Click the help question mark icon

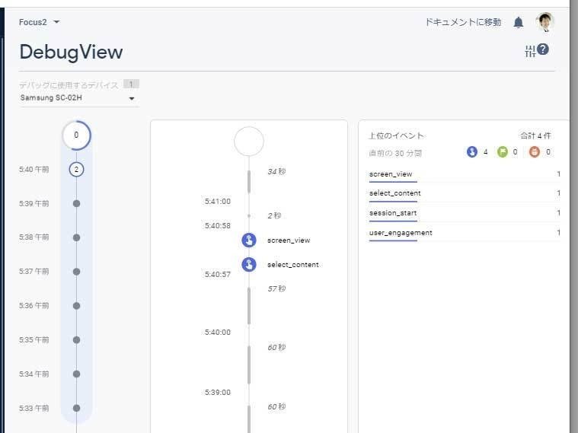click(x=543, y=49)
